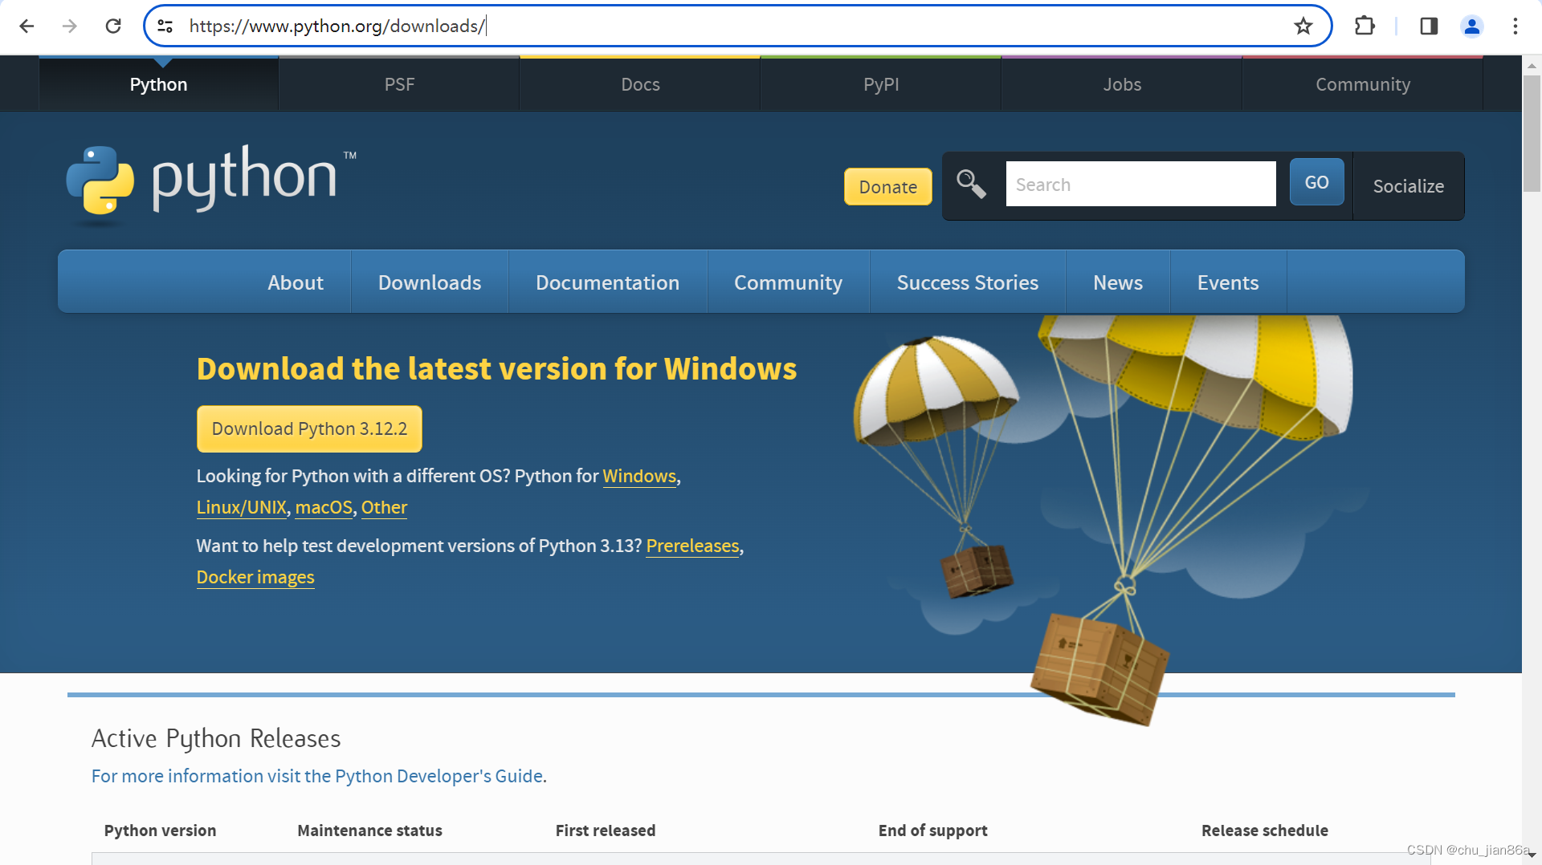Open the Downloads navigation menu
Screen dimensions: 1542x865
430,282
